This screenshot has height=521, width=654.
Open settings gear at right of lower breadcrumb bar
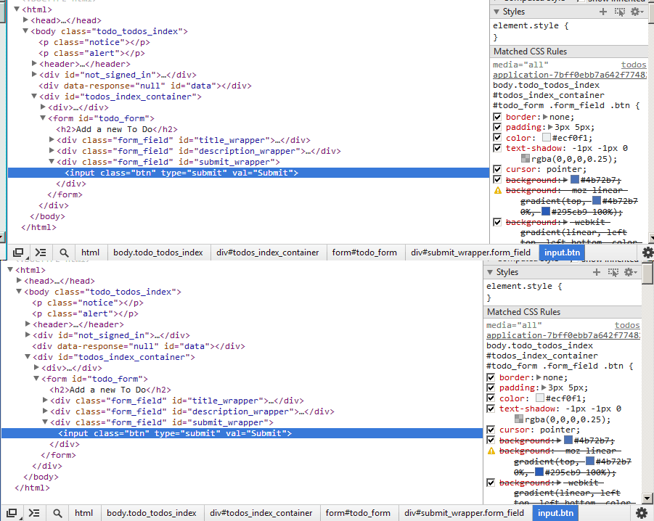point(642,513)
